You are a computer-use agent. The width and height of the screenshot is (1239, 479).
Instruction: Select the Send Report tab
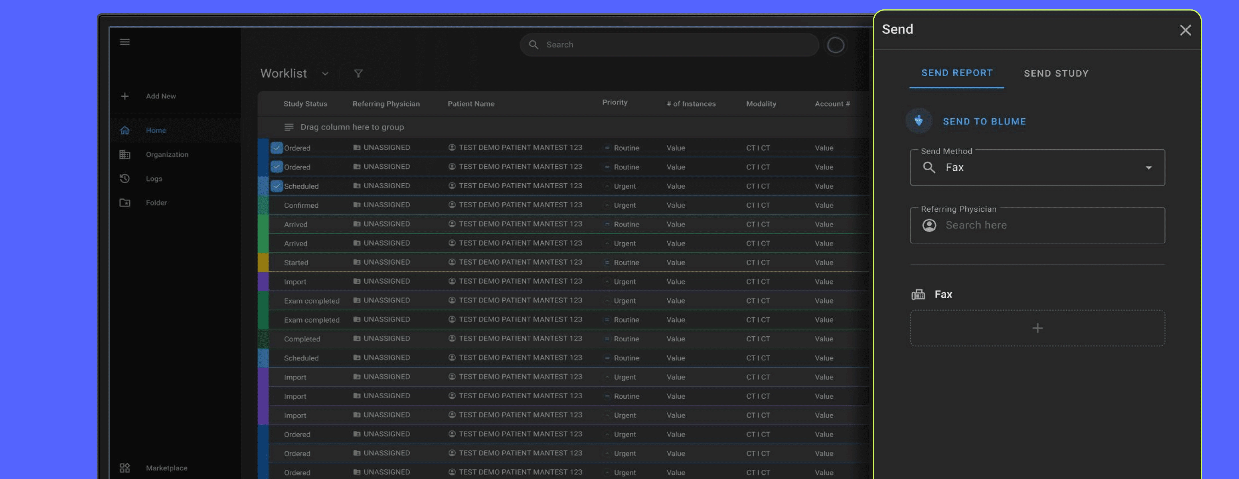(x=956, y=73)
